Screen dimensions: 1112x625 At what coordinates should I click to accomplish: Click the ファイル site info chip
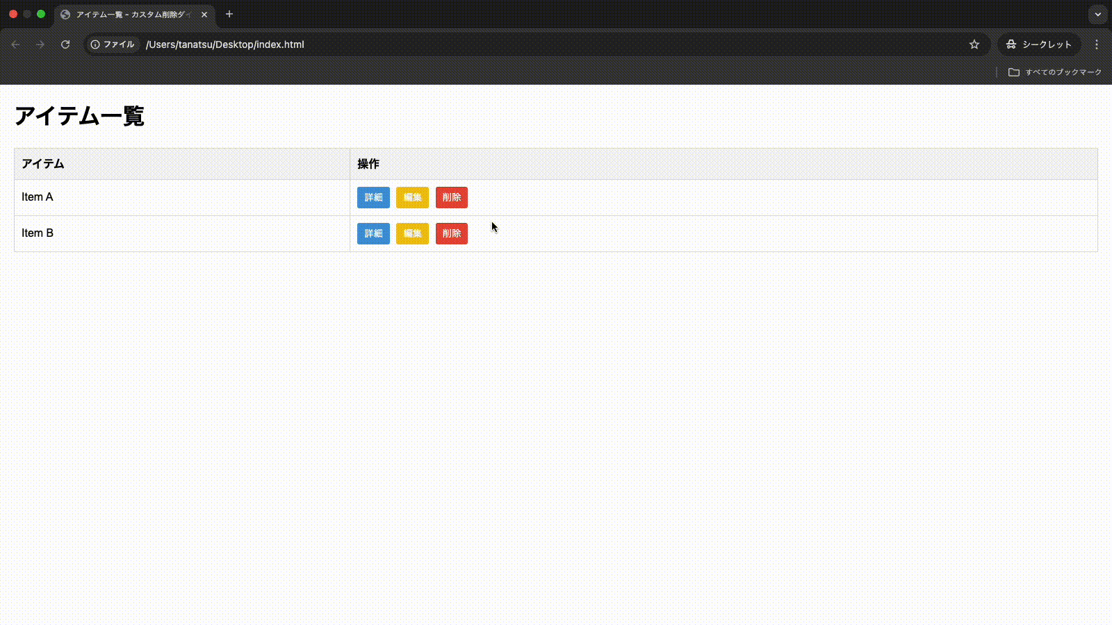click(113, 44)
